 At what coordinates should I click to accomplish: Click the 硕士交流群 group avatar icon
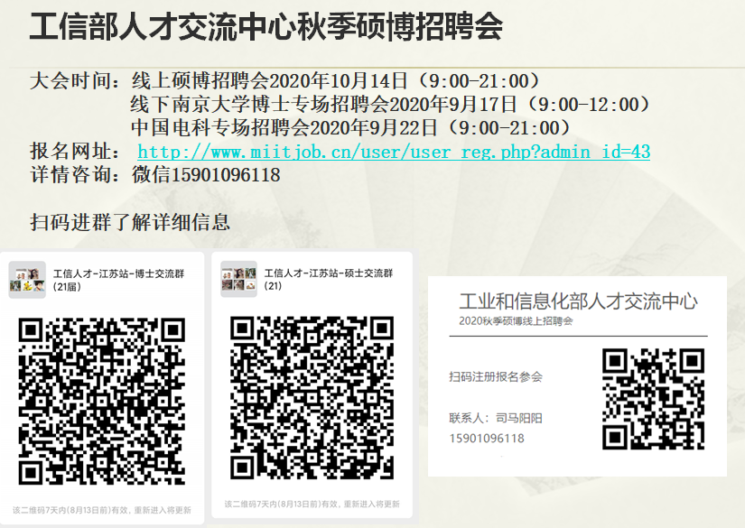239,280
